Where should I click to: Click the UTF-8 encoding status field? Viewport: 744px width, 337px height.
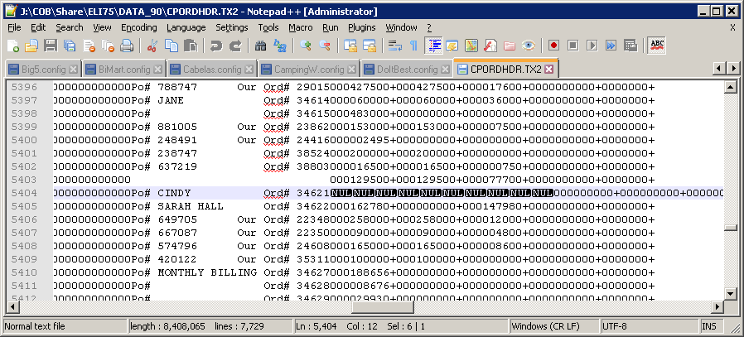617,326
